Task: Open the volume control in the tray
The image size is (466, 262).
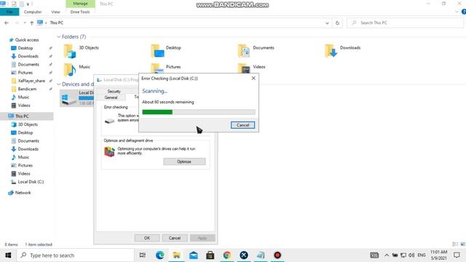Action: (x=411, y=255)
